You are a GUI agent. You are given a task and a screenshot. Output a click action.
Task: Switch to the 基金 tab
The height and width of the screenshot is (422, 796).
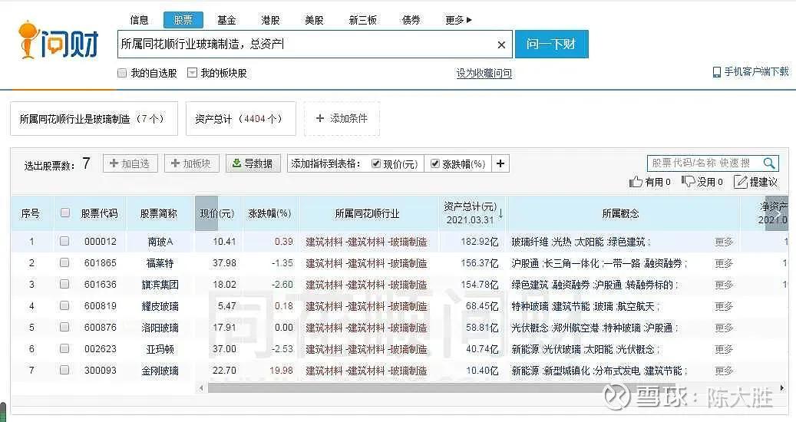click(226, 20)
